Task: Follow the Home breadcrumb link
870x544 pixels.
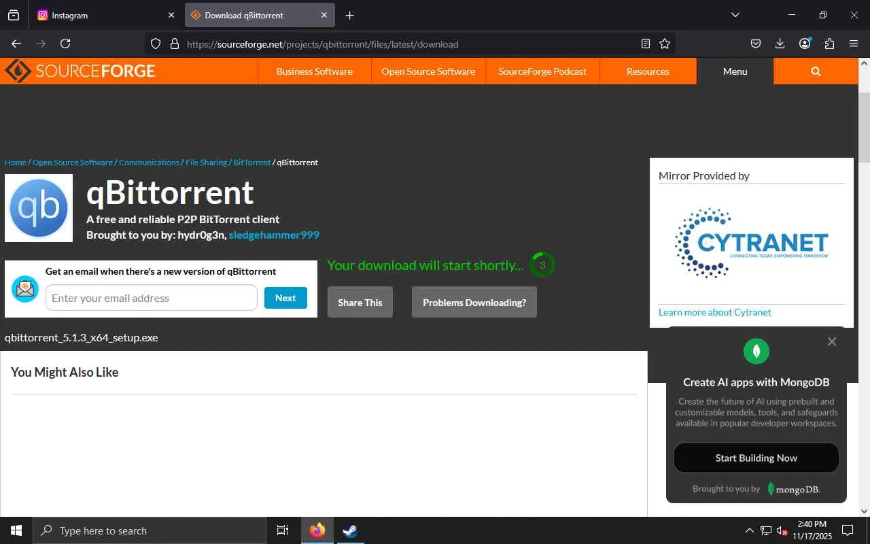Action: (16, 163)
